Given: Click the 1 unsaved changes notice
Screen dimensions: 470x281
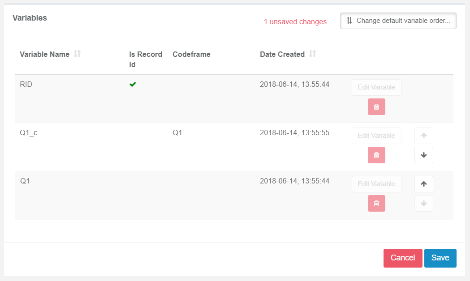Looking at the screenshot, I should coord(295,21).
